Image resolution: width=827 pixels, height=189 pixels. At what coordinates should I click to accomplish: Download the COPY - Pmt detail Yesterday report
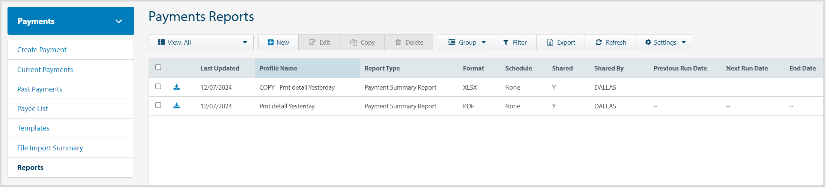[176, 87]
